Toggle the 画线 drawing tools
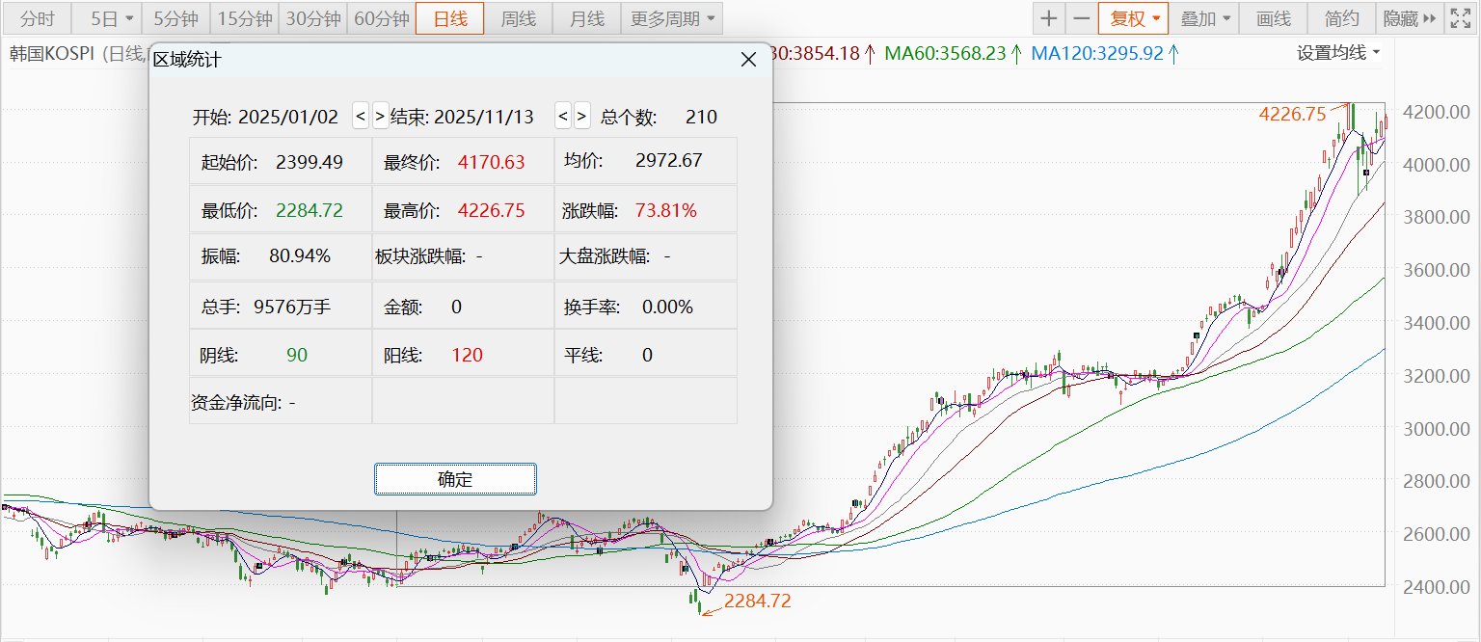The height and width of the screenshot is (642, 1481). pos(1273,18)
